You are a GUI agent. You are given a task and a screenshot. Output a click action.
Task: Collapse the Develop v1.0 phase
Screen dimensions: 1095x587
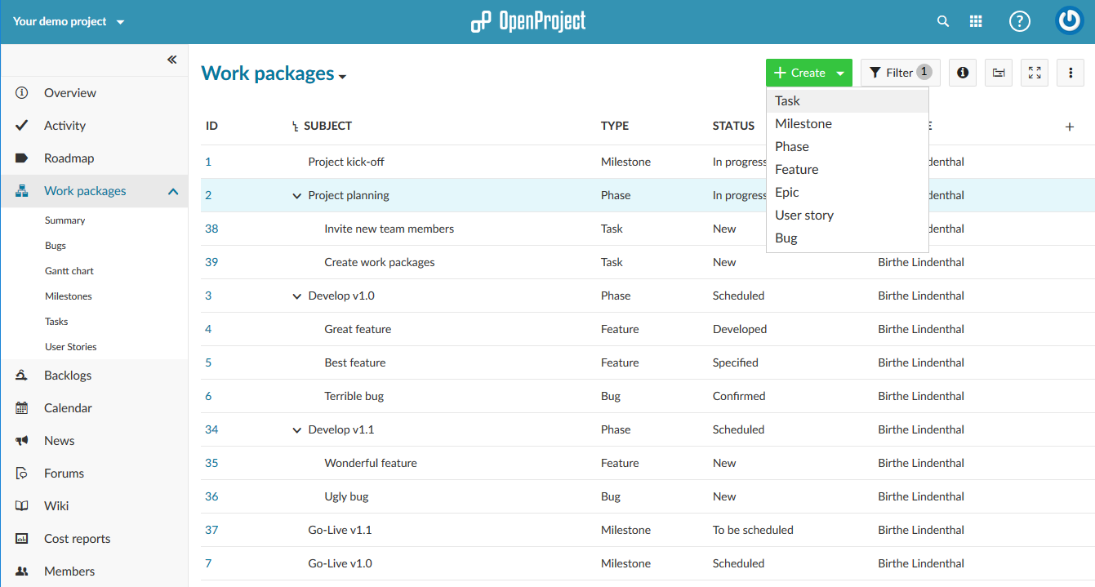(296, 296)
